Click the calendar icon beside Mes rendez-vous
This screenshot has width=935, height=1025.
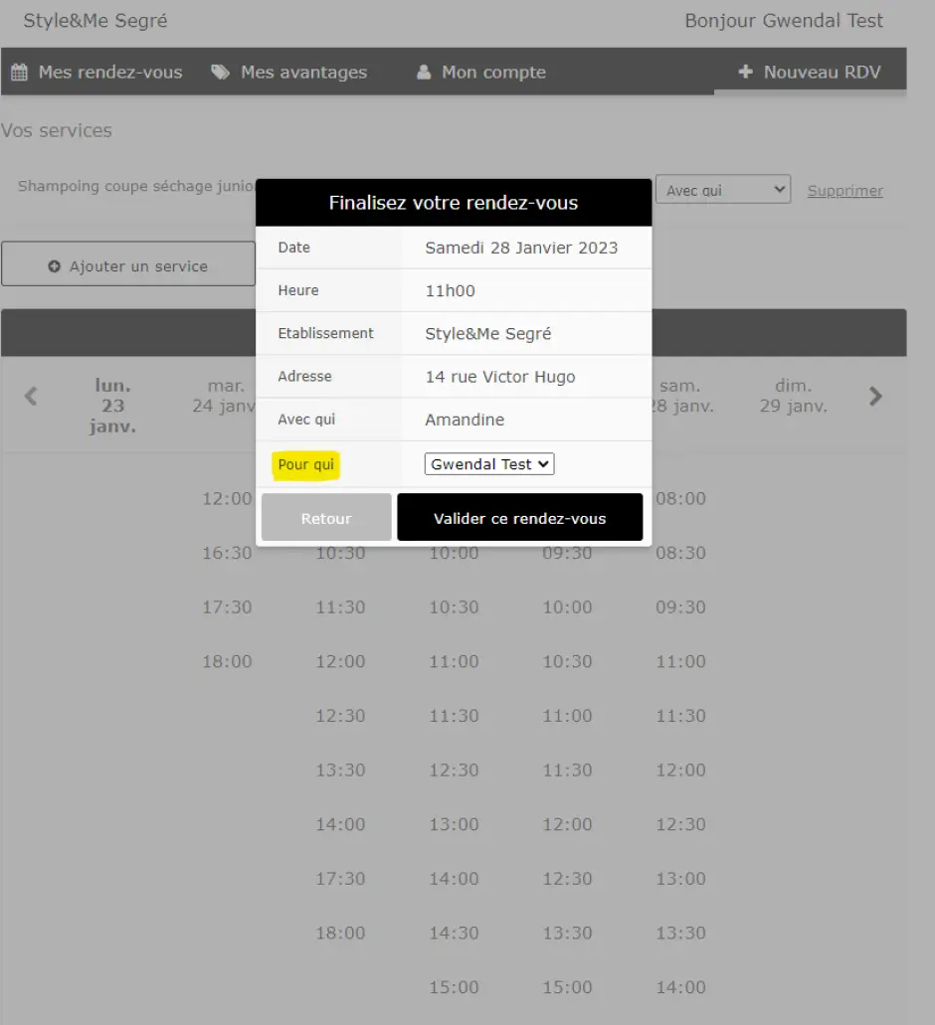19,73
